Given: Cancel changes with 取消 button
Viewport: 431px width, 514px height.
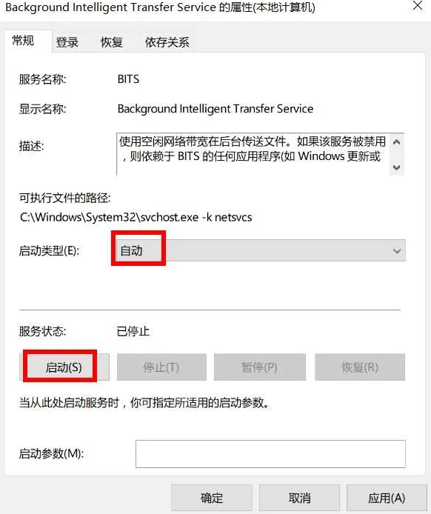Looking at the screenshot, I should (299, 498).
